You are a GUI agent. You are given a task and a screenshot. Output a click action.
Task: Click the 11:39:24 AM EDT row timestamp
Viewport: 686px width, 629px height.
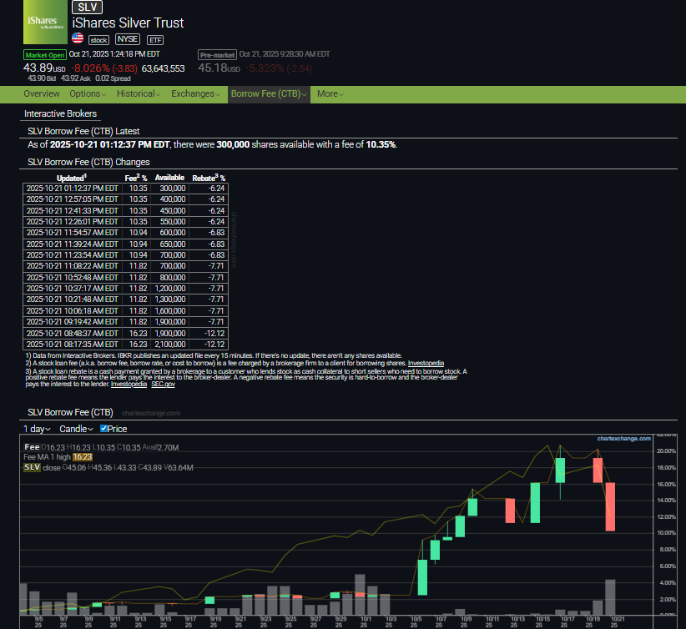tap(72, 244)
